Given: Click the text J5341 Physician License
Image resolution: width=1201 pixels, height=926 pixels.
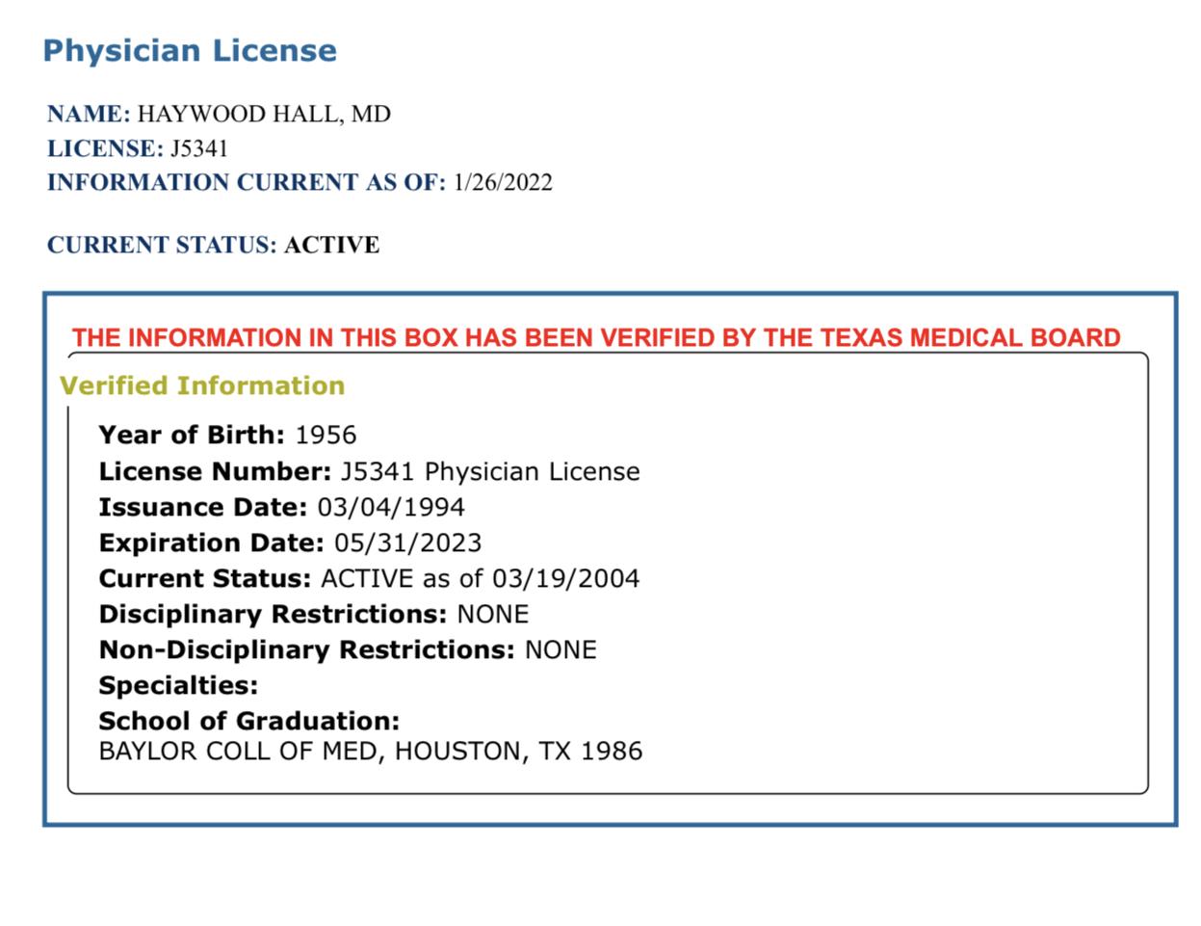Looking at the screenshot, I should (x=490, y=471).
